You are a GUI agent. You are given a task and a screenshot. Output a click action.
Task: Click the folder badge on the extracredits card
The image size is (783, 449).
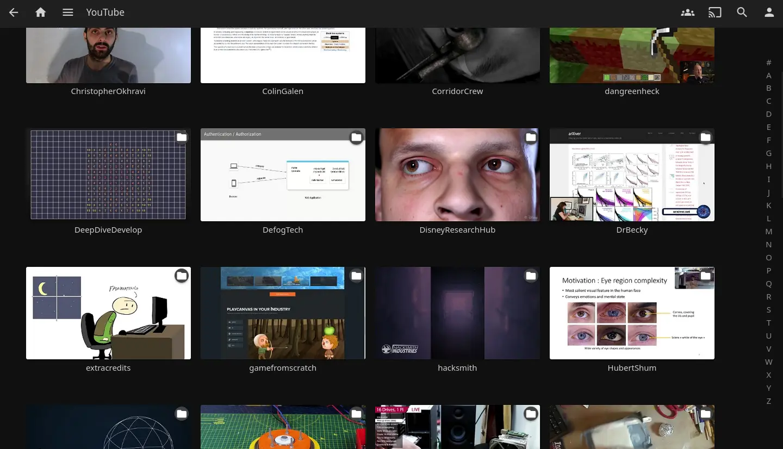pyautogui.click(x=182, y=276)
